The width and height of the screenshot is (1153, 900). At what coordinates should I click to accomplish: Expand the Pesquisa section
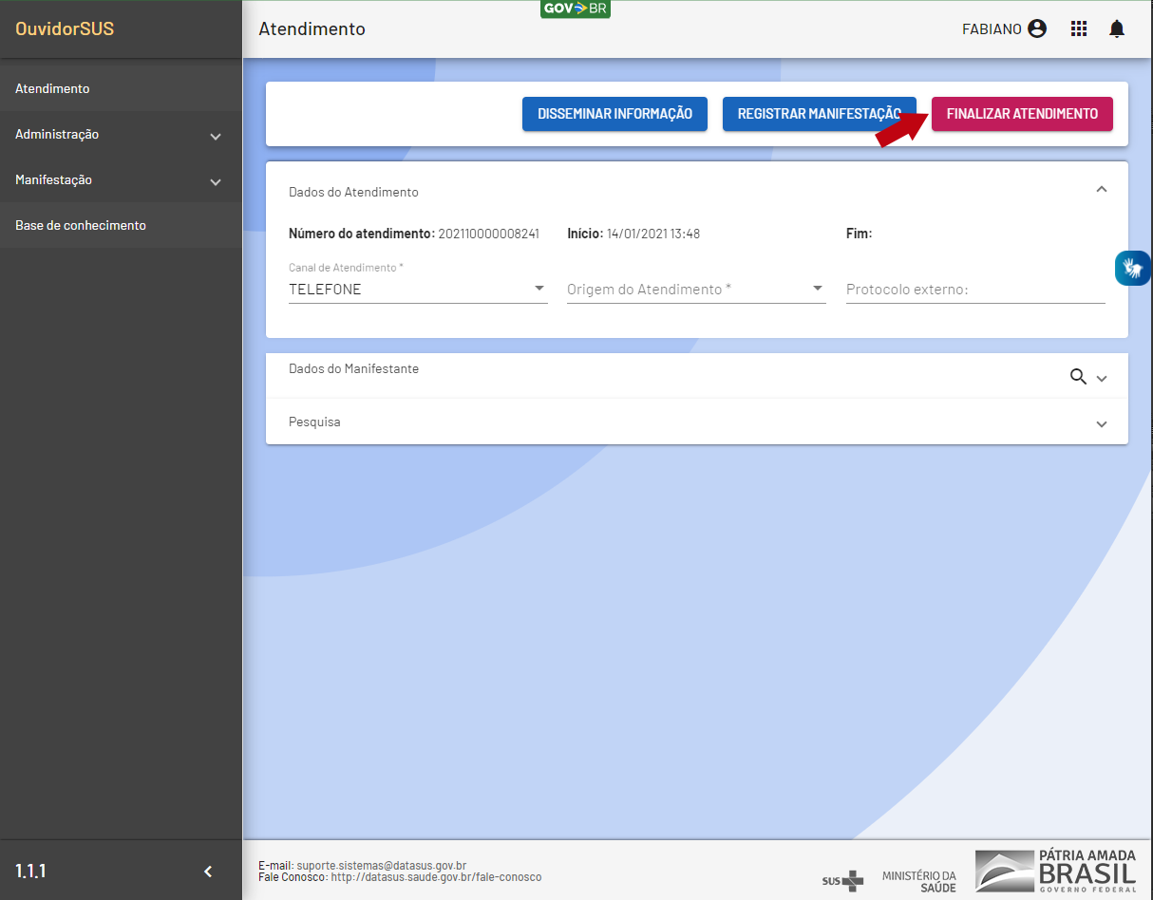1102,424
